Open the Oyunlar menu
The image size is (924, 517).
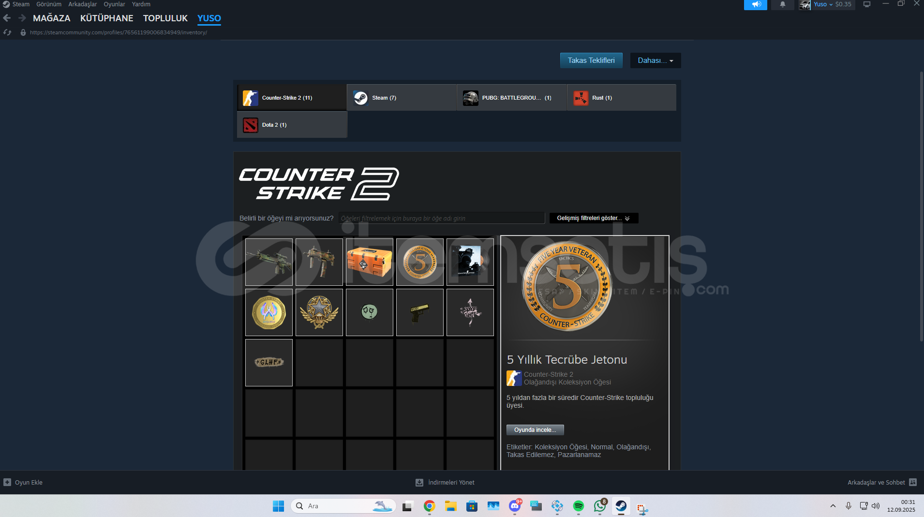[115, 4]
